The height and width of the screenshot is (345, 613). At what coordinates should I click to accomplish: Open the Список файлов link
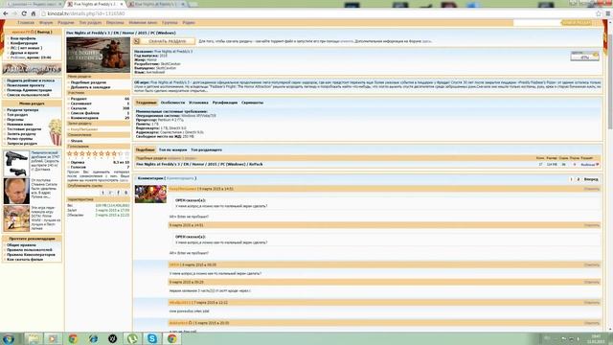coord(85,113)
